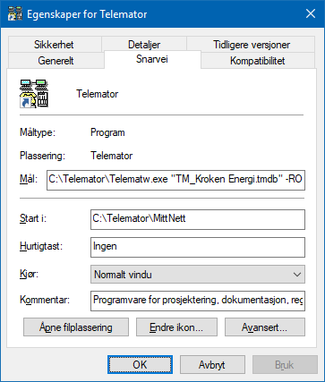
Task: Cancel with the Avbryt button
Action: [212, 364]
